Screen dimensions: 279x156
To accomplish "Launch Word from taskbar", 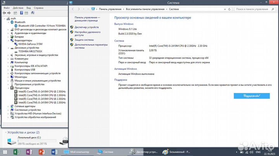I will click(x=55, y=152).
